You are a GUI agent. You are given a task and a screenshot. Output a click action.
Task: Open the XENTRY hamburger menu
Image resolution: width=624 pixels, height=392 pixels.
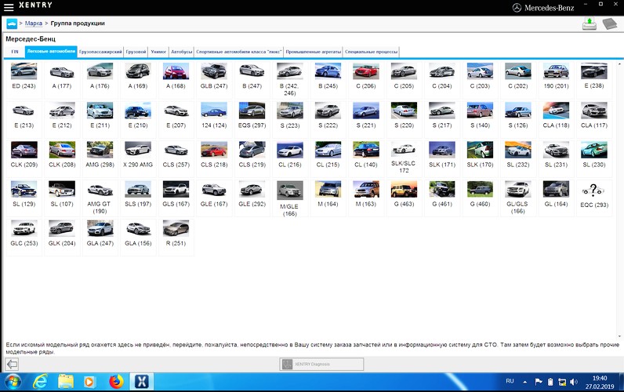click(9, 7)
